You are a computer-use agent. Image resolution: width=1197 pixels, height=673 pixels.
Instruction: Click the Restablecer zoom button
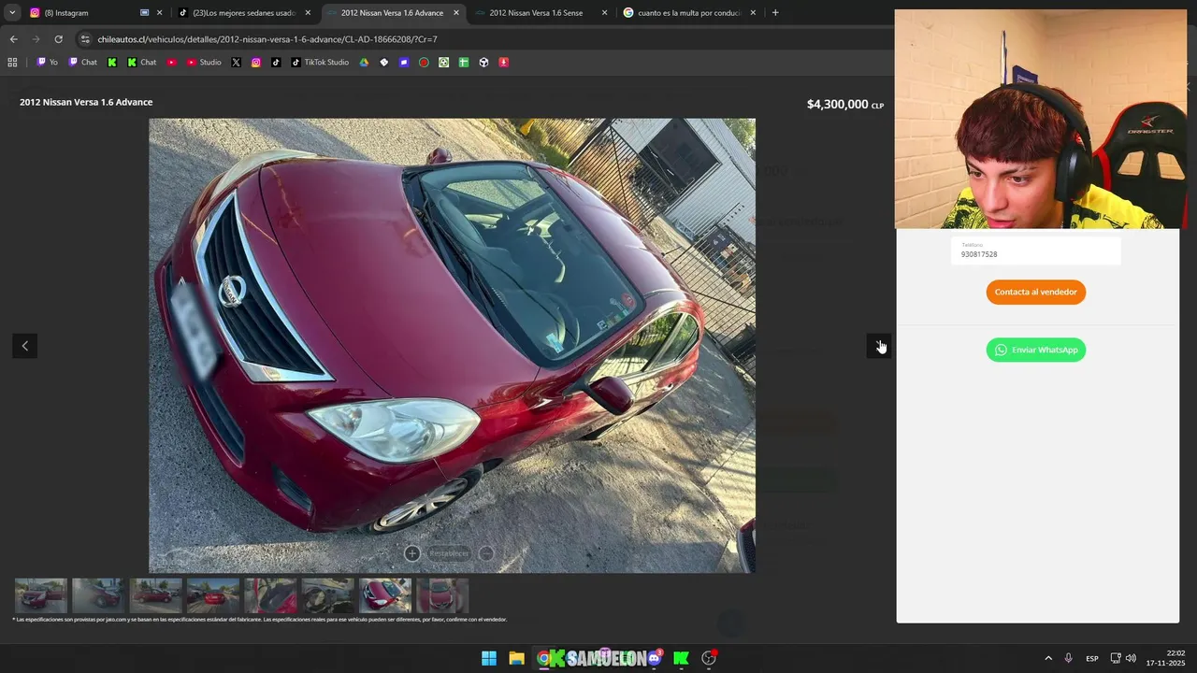(449, 553)
